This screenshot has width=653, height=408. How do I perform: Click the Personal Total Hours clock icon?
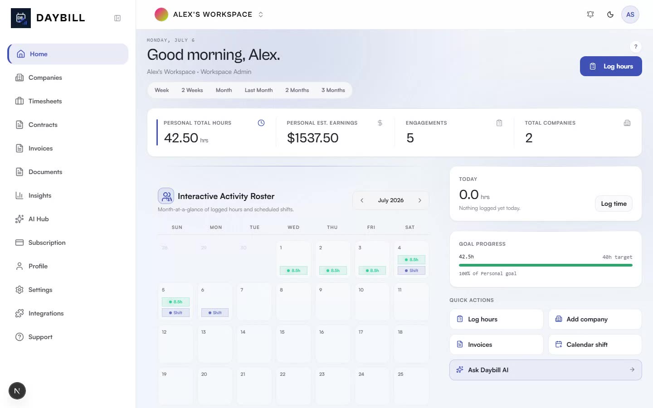261,123
